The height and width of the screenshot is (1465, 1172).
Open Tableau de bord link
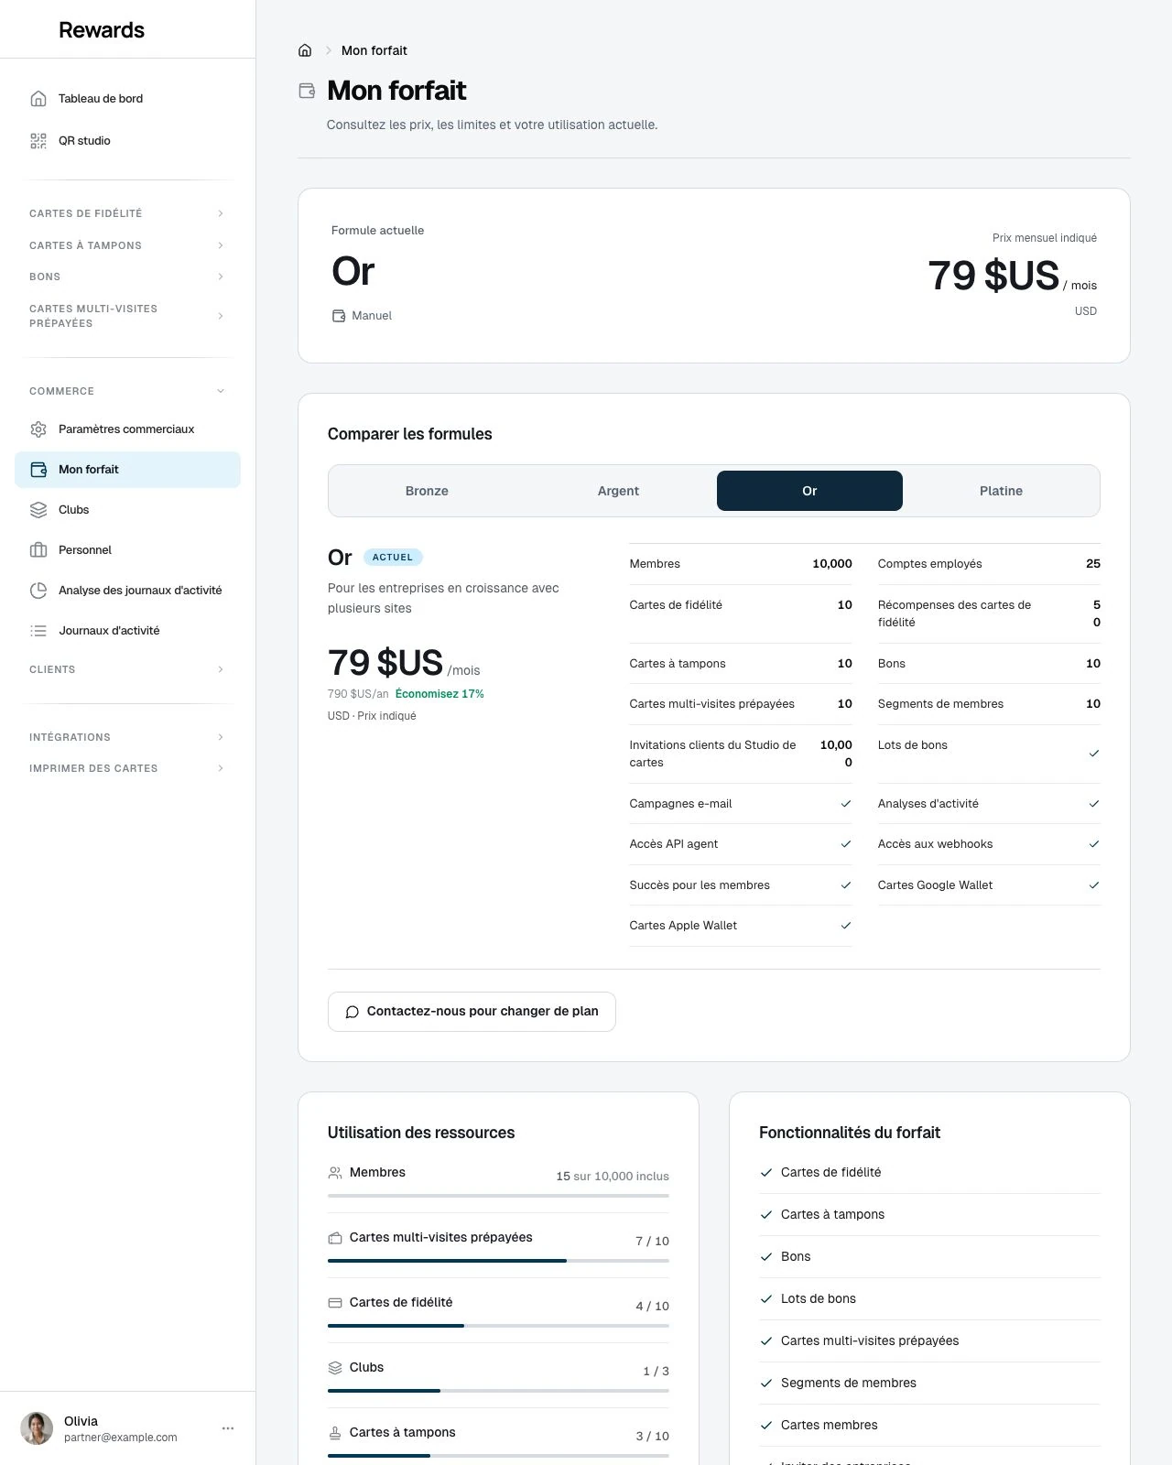127,99
